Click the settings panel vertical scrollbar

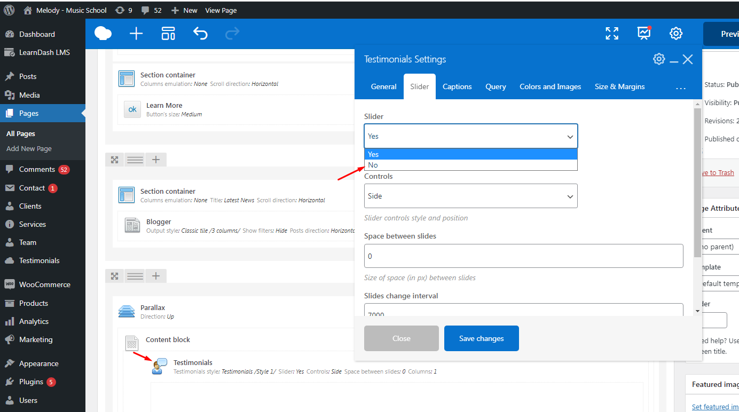point(697,183)
